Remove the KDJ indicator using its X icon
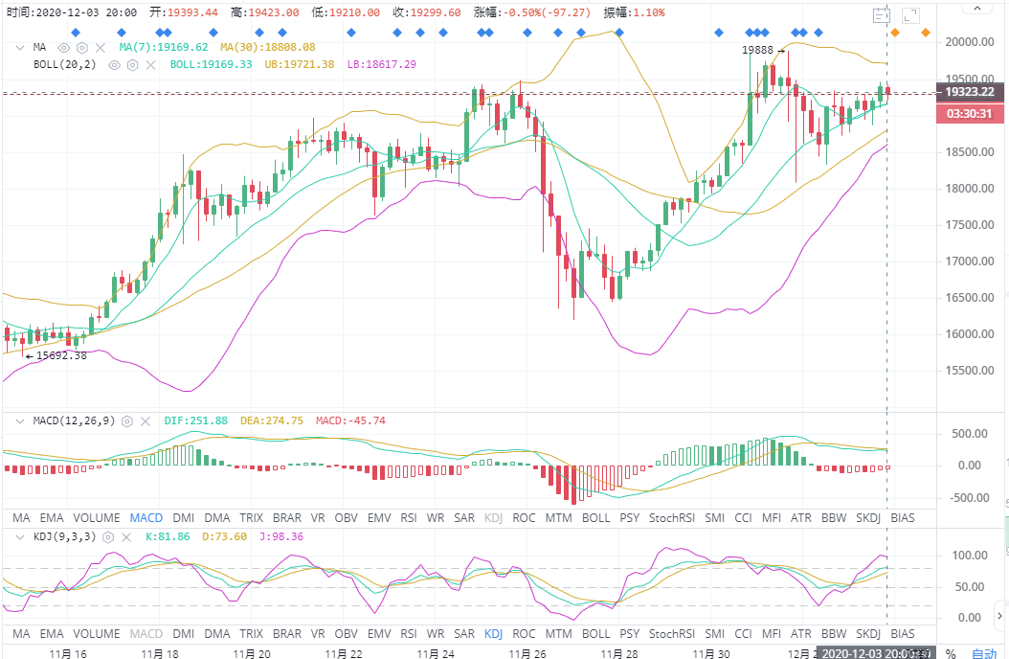This screenshot has height=659, width=1009. [x=127, y=537]
